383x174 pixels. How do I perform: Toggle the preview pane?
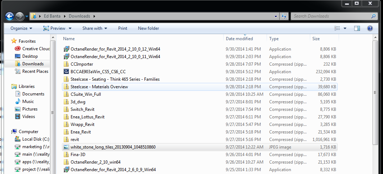coord(357,28)
